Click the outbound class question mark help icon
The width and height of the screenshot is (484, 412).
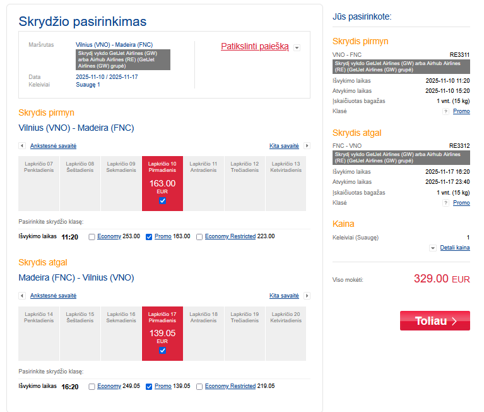(446, 111)
